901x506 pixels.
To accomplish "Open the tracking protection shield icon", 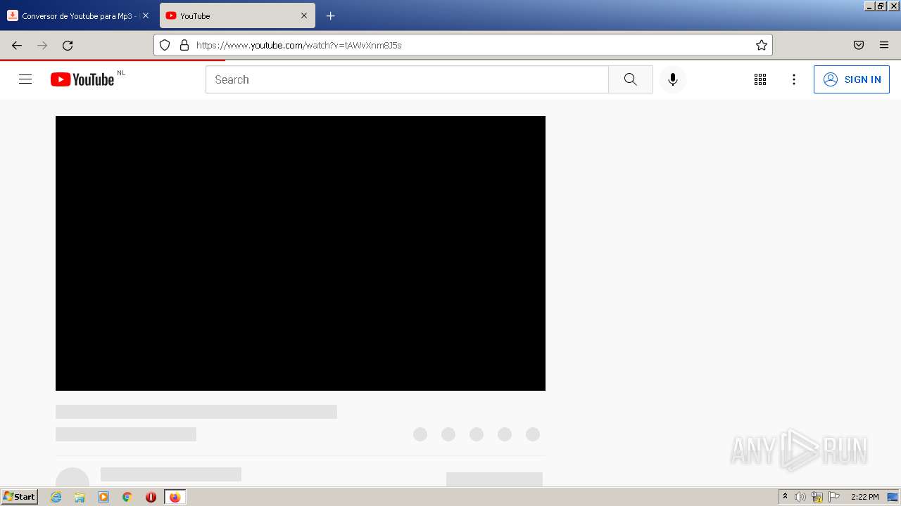I will coord(165,45).
